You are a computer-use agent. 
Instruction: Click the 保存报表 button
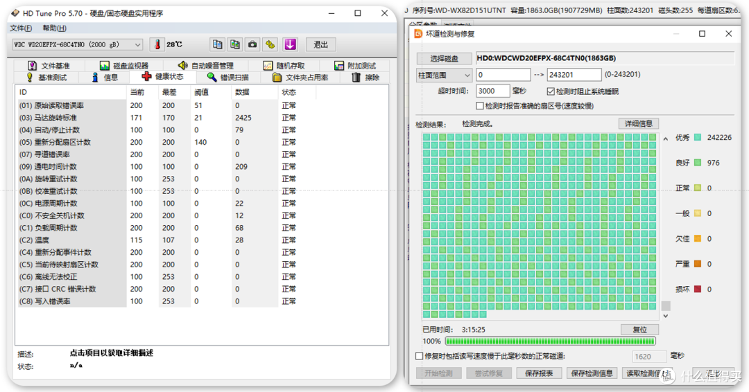click(x=539, y=373)
